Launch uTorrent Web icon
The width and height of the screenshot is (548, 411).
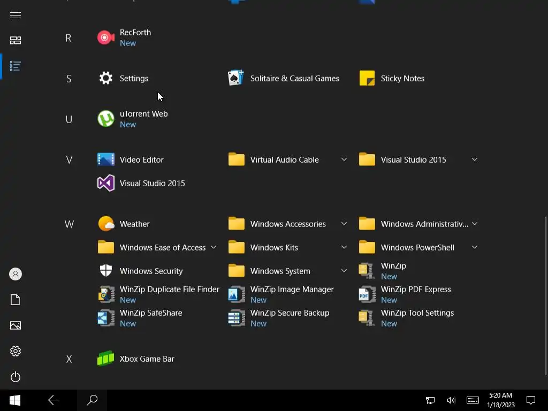pos(106,119)
